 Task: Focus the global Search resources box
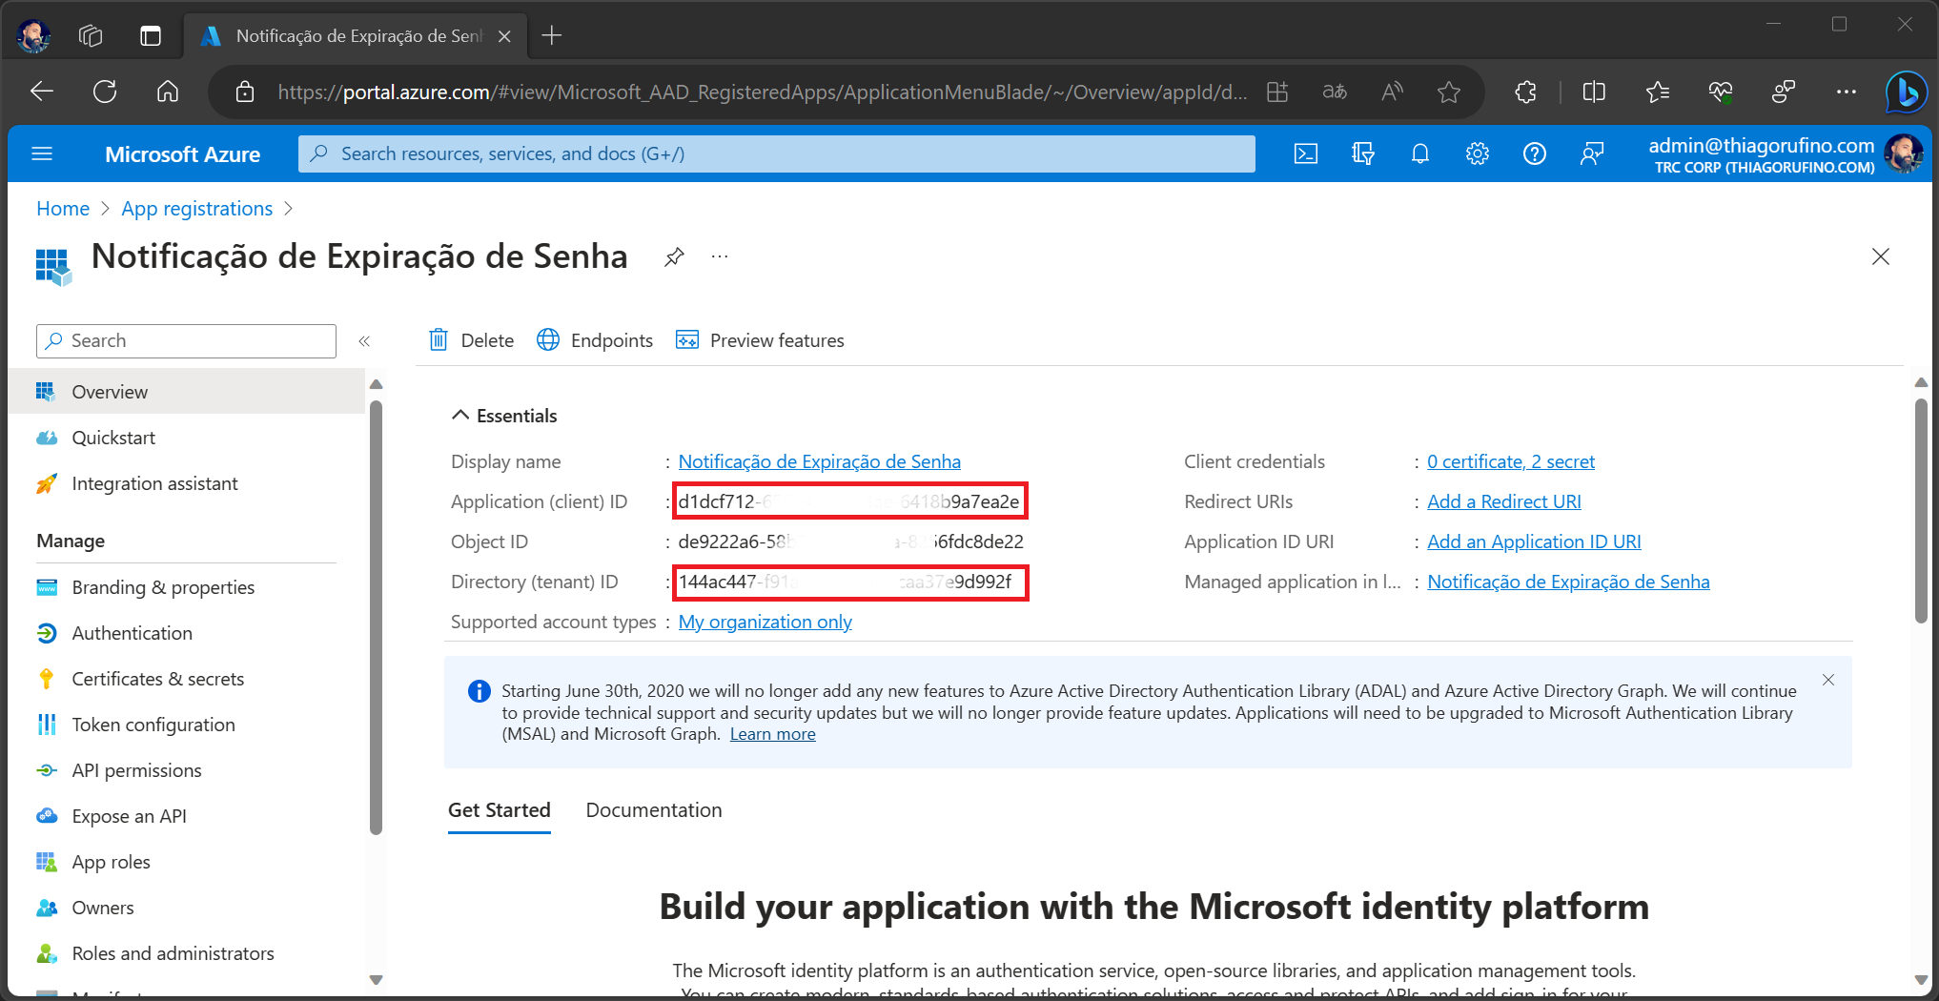[776, 153]
